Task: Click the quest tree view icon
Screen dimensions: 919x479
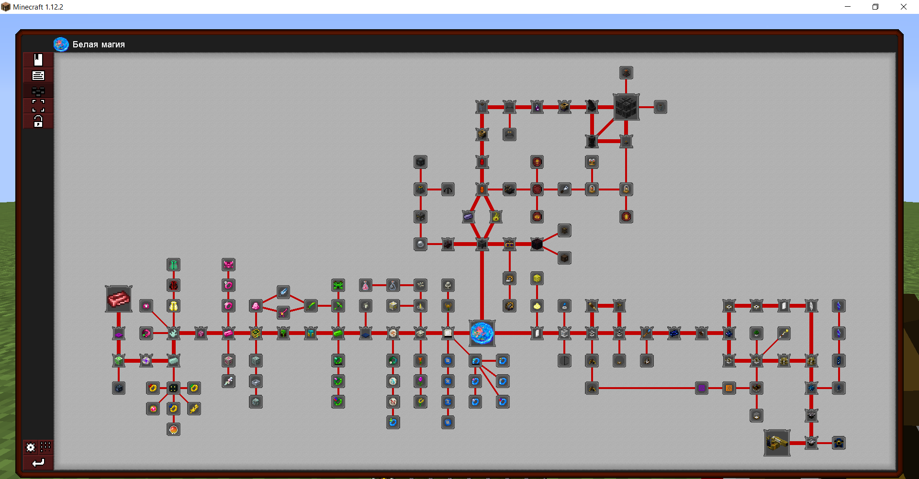Action: 38,91
